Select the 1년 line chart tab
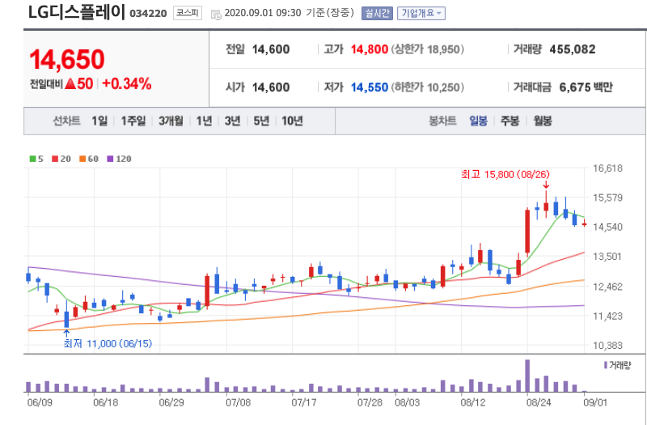 (205, 121)
